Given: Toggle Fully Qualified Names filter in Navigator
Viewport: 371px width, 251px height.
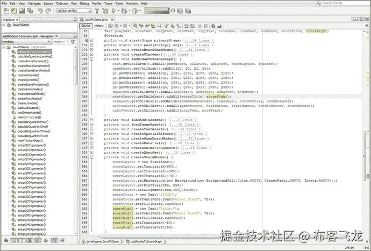Looking at the screenshot, I should [46, 240].
